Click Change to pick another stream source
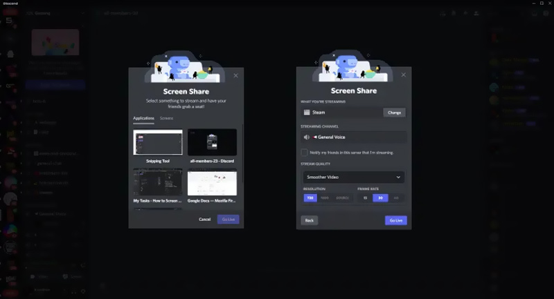Screen dimensions: 554x299 [x=394, y=112]
